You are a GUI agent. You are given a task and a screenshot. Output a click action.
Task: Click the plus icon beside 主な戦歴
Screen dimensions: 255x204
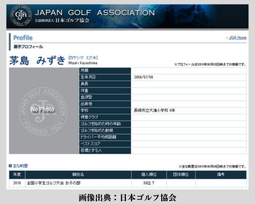coord(10,166)
